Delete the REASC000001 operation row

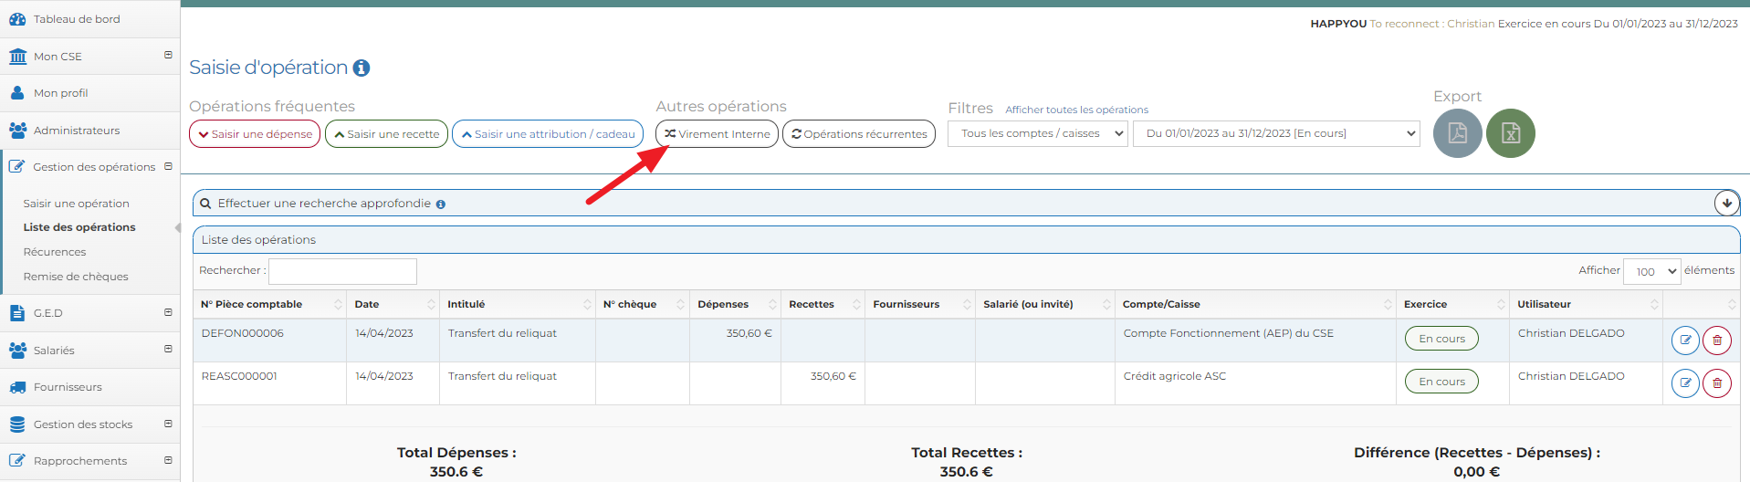[x=1716, y=383]
